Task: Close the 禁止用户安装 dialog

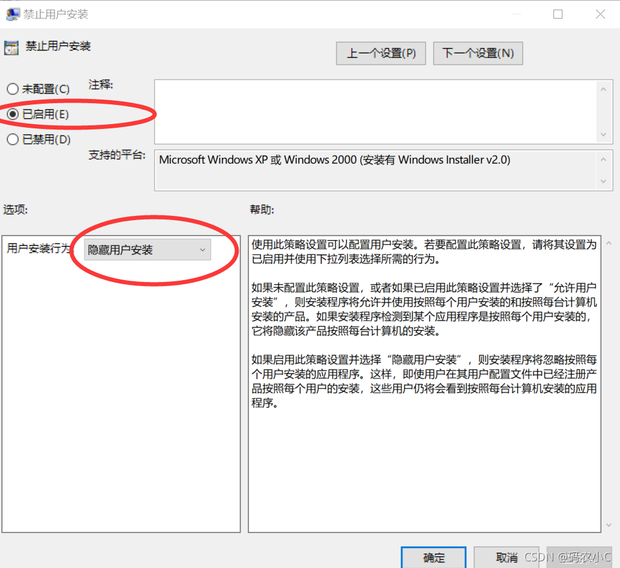Action: (x=600, y=14)
